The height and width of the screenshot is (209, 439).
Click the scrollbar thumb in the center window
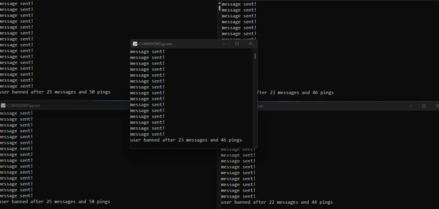coord(255,56)
